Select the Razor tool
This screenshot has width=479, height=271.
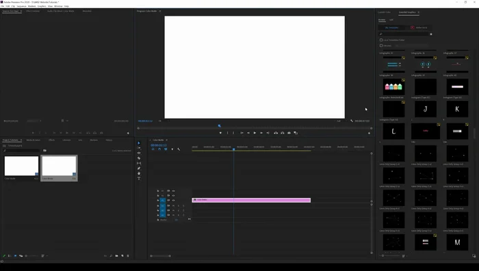coord(139,158)
